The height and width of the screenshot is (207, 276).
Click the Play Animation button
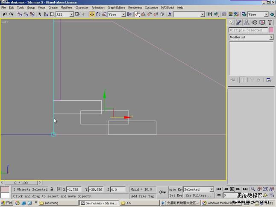pos(232,189)
